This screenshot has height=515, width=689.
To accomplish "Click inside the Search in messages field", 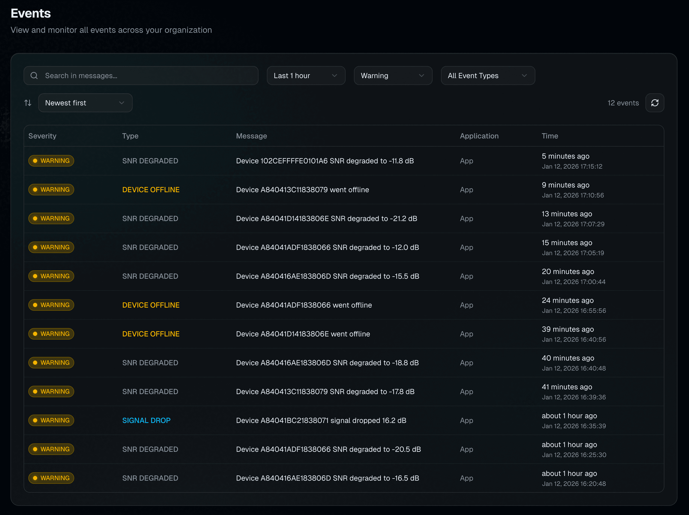I will [141, 76].
